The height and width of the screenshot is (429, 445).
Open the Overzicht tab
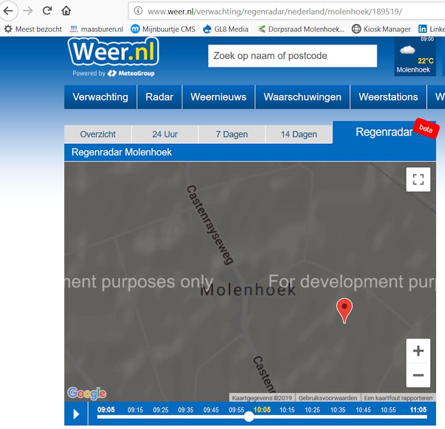click(98, 135)
